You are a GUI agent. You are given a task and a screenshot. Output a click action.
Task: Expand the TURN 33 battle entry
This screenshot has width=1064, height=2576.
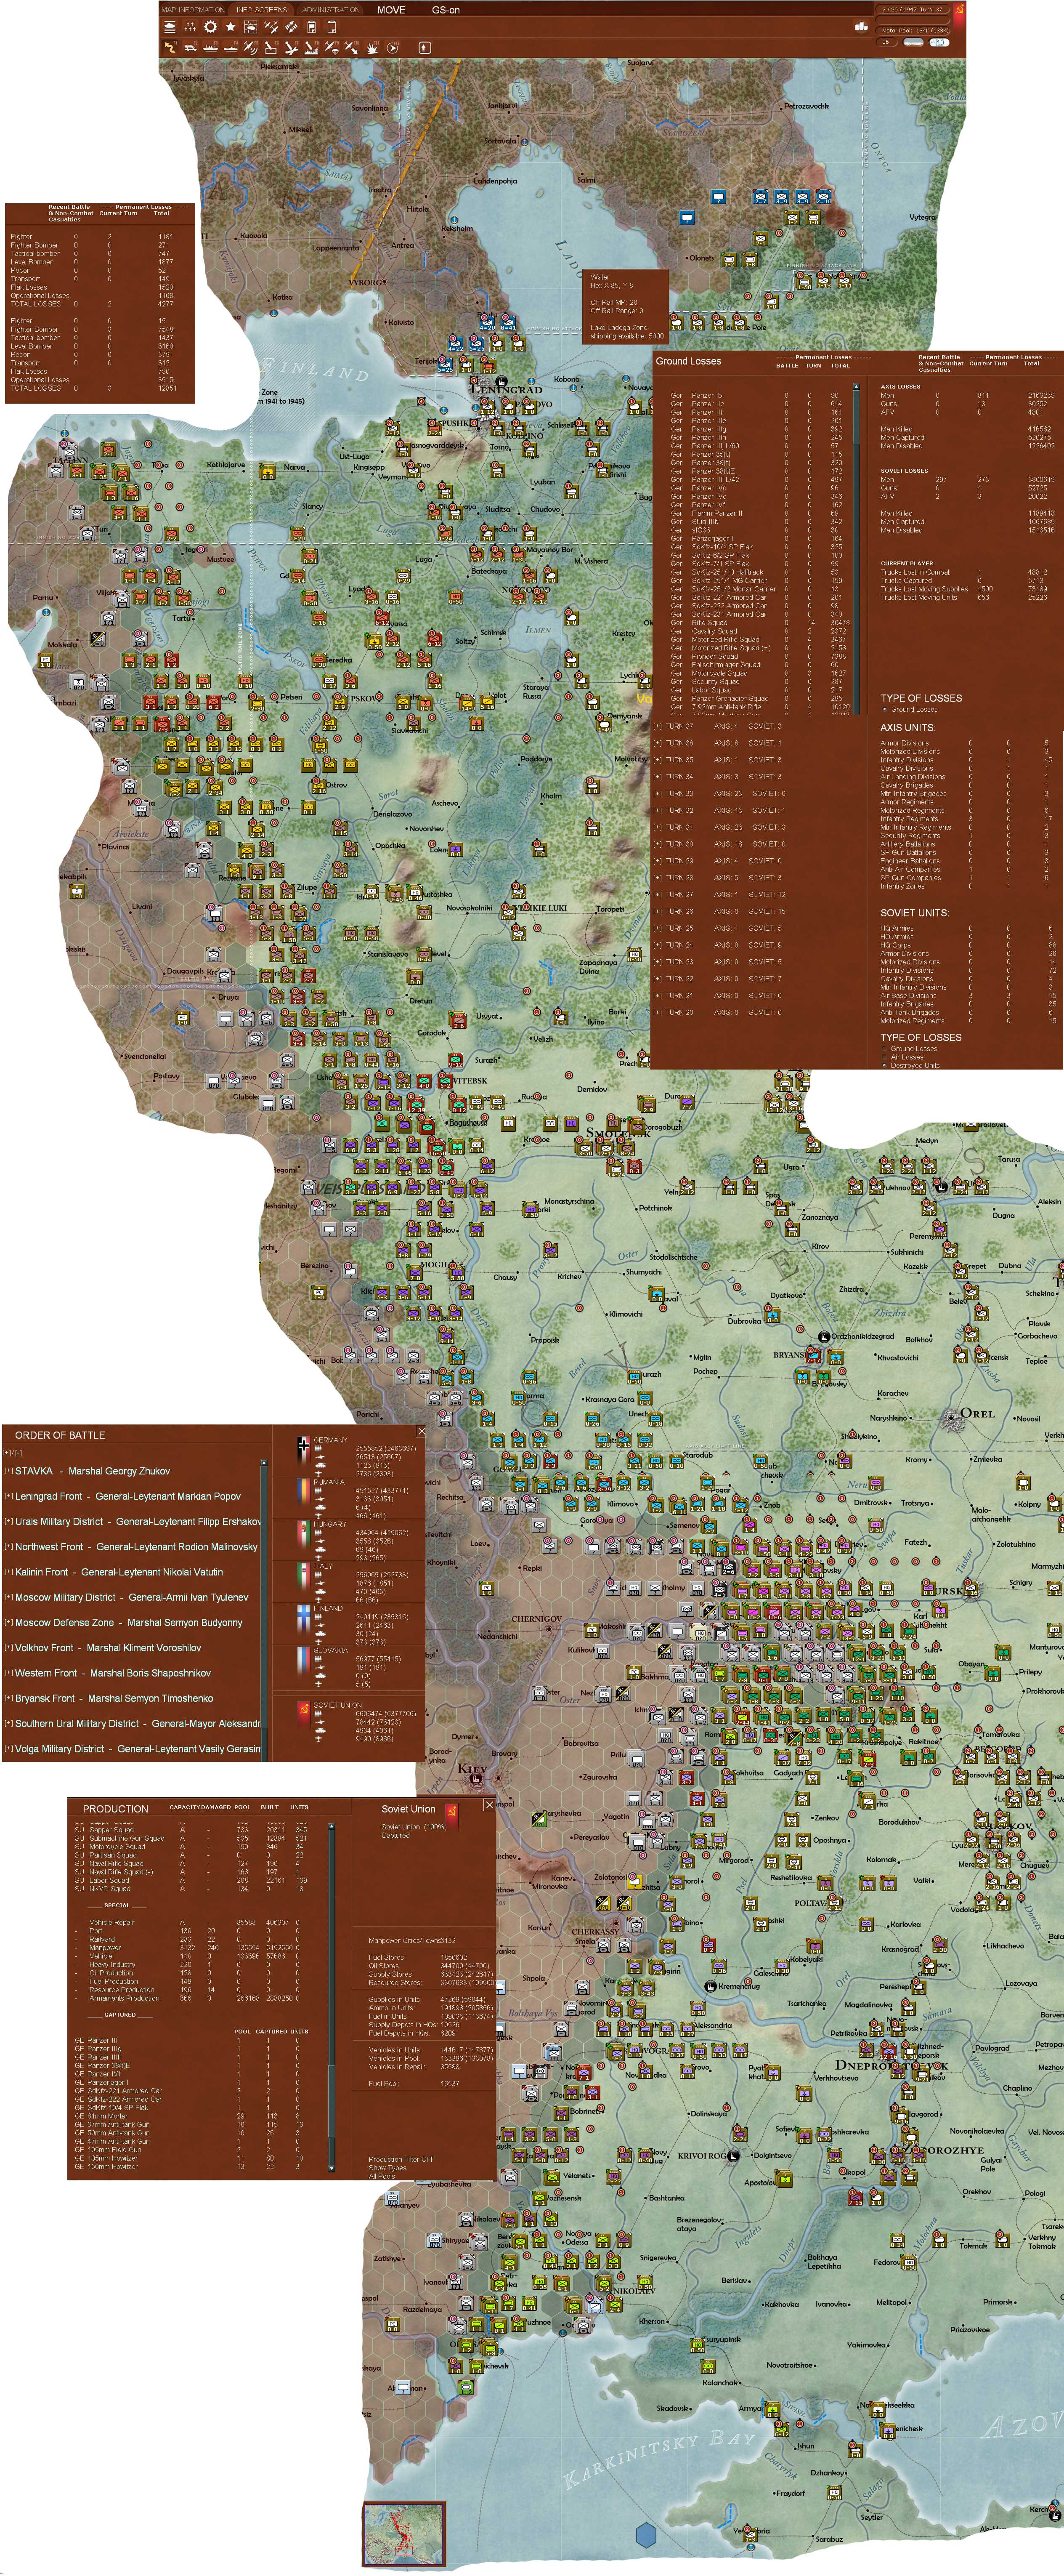tap(657, 793)
